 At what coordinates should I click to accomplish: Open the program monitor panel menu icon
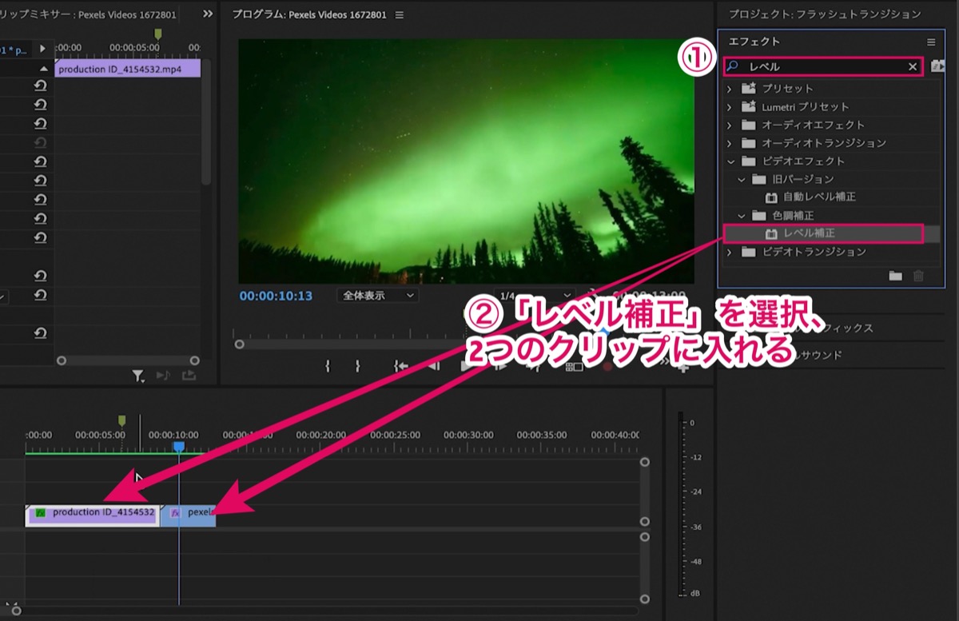pos(400,15)
